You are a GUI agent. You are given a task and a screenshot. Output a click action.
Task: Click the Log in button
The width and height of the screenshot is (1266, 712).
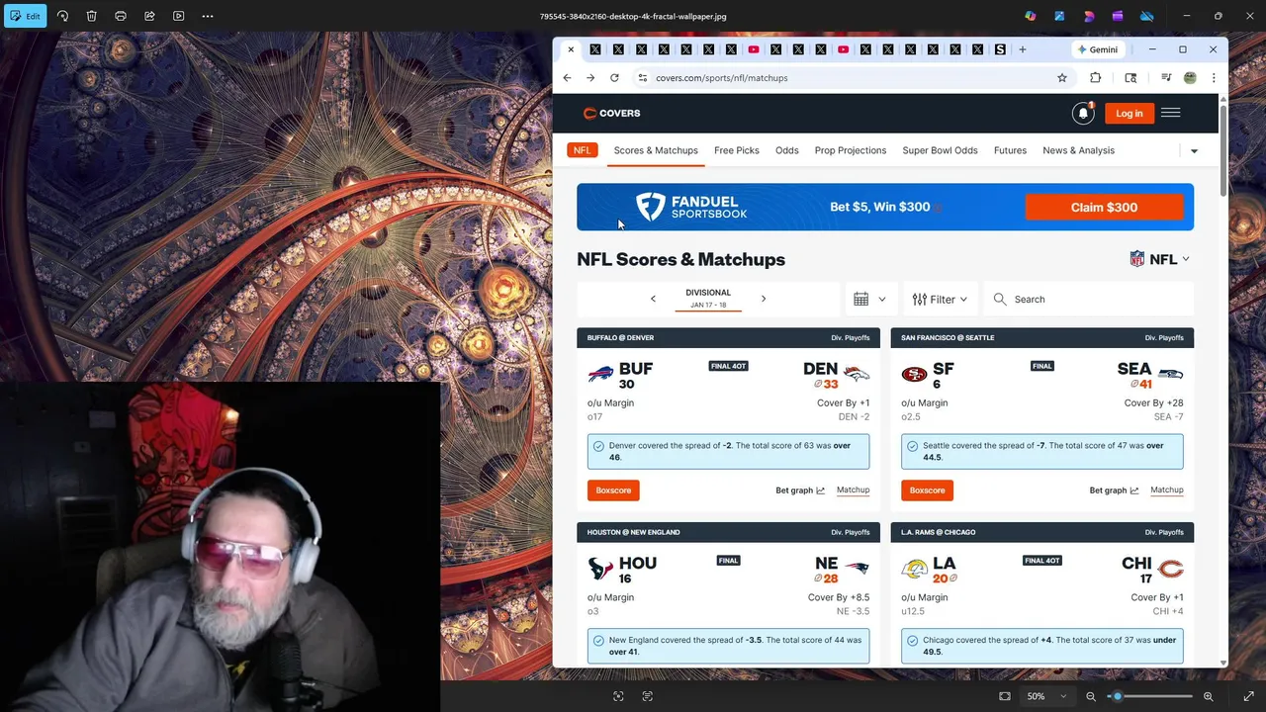[x=1129, y=113]
